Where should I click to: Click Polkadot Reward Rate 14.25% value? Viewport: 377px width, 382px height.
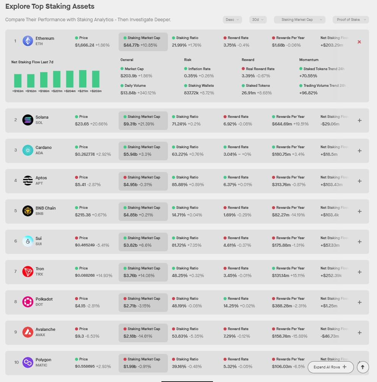point(231,306)
